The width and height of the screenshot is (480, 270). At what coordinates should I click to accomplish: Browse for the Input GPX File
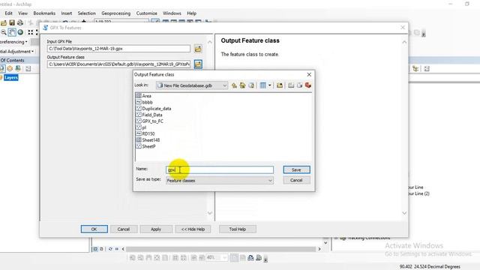coord(198,49)
